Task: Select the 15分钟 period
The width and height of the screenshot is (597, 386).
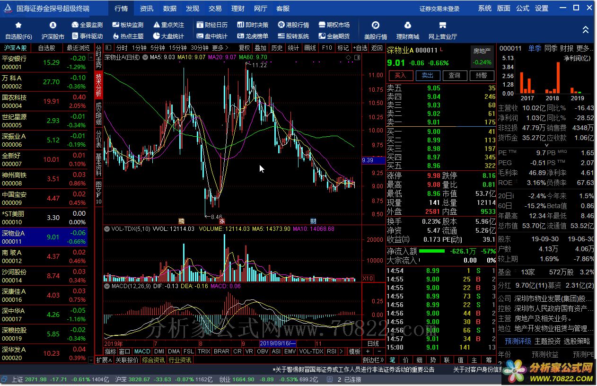Action: point(177,48)
